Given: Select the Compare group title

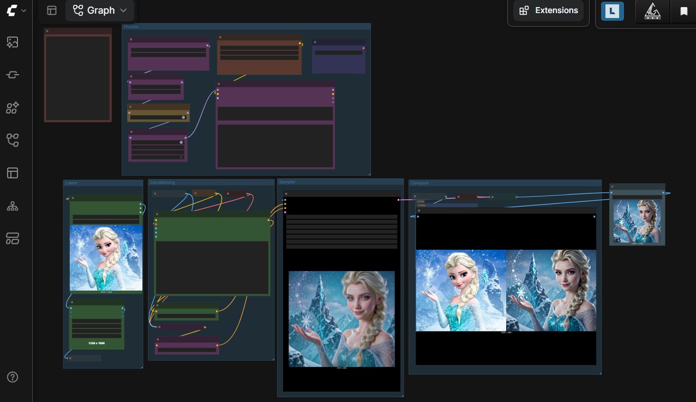Looking at the screenshot, I should [419, 183].
